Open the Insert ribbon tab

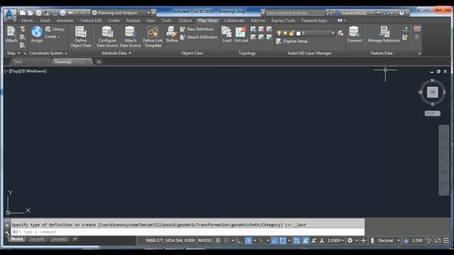click(x=45, y=21)
